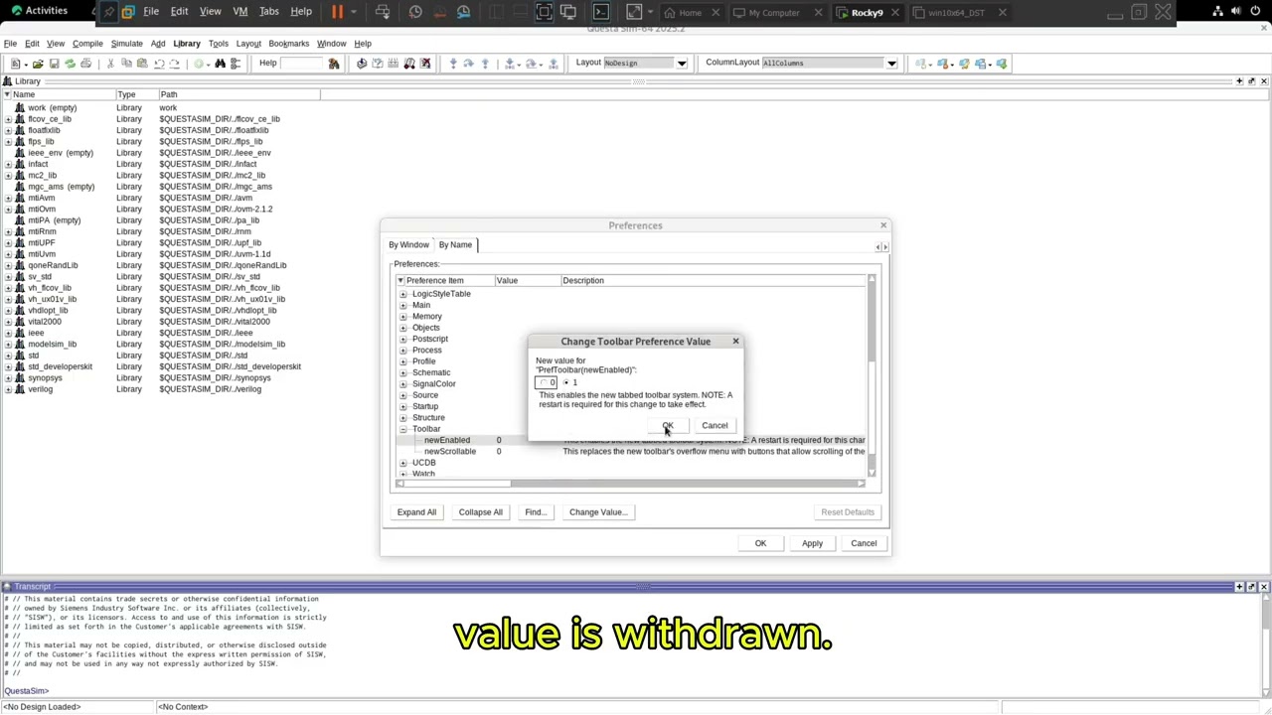1272x715 pixels.
Task: Click the Undo arrow toolbar icon
Action: (x=158, y=64)
